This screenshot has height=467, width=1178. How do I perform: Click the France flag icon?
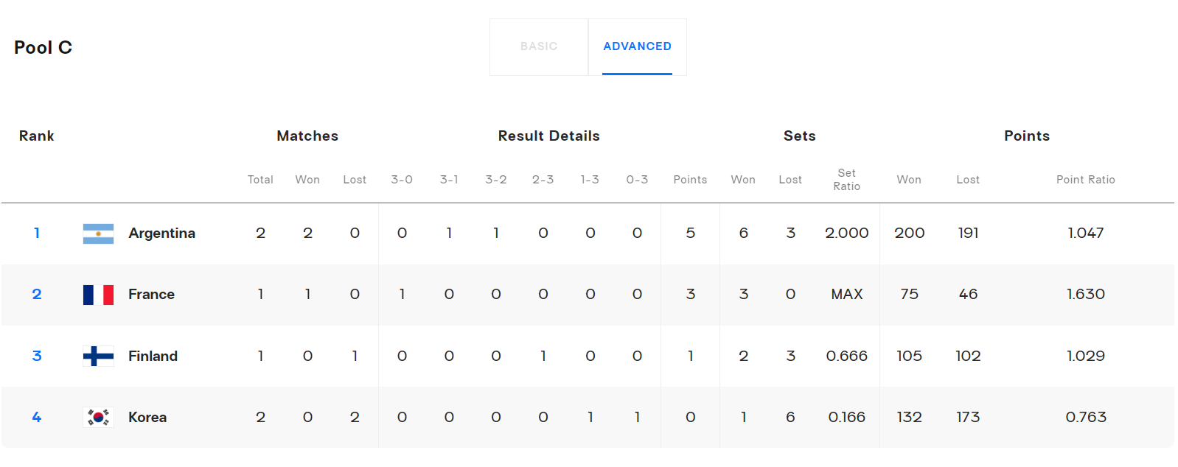coord(98,295)
